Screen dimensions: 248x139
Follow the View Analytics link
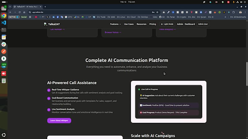167,29
